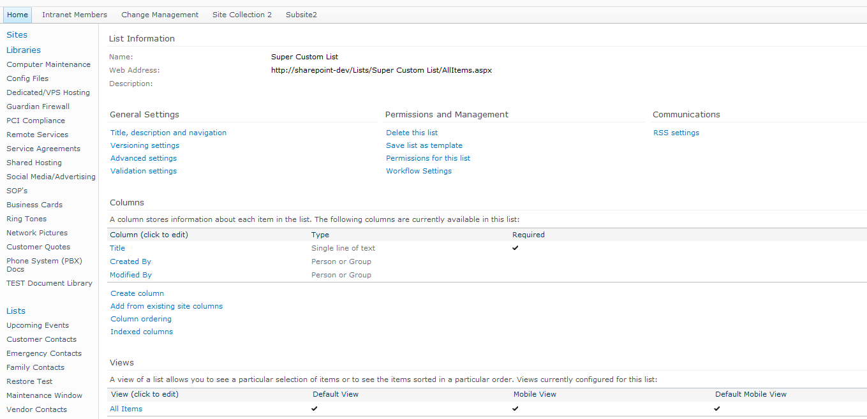Image resolution: width=867 pixels, height=419 pixels.
Task: Open the Subsite2 tab
Action: (x=301, y=15)
